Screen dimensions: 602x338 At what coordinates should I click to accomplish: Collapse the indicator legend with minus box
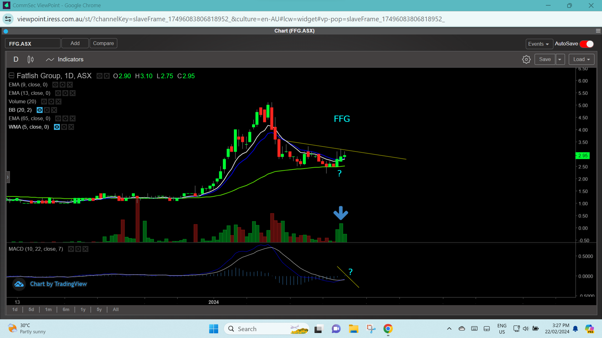click(12, 75)
